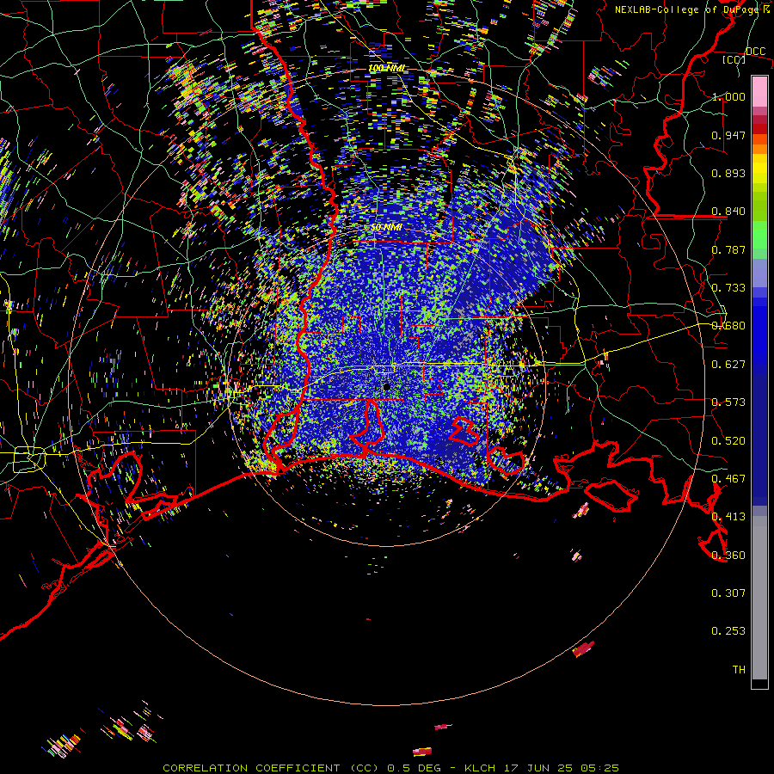Click the TH threshold label
Viewport: 774px width, 774px height.
[x=739, y=670]
